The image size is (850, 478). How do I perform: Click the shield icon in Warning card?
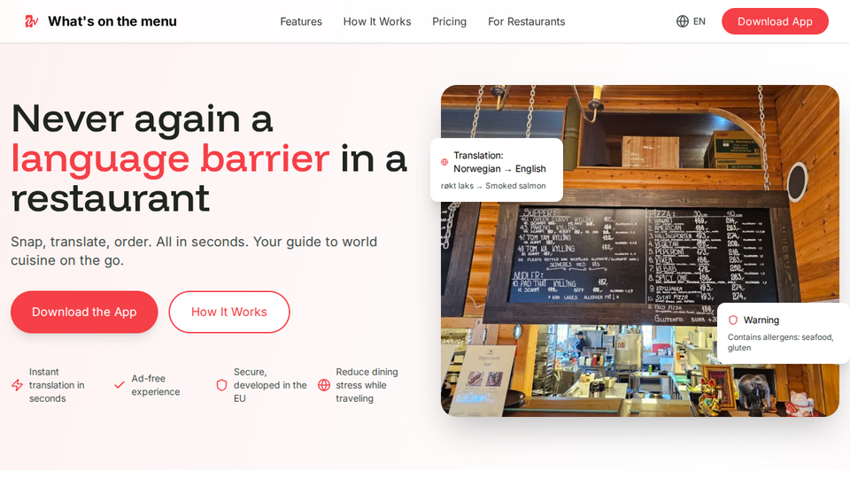click(733, 320)
